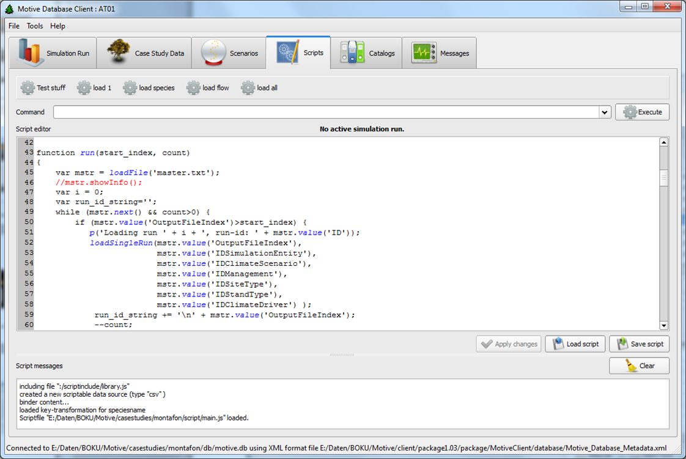The image size is (686, 459).
Task: Click the Apply changes button
Action: pos(508,344)
